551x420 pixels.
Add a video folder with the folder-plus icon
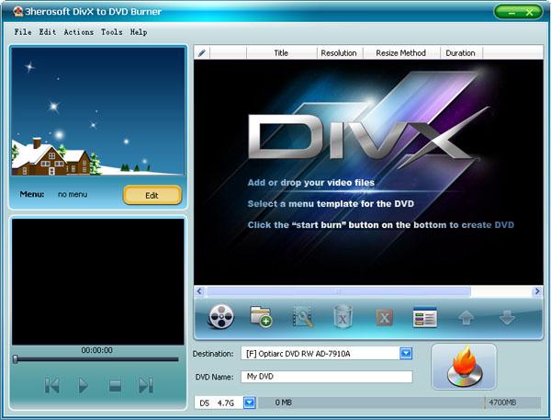point(261,316)
